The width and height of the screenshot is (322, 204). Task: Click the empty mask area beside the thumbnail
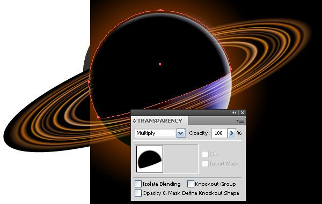(181, 159)
